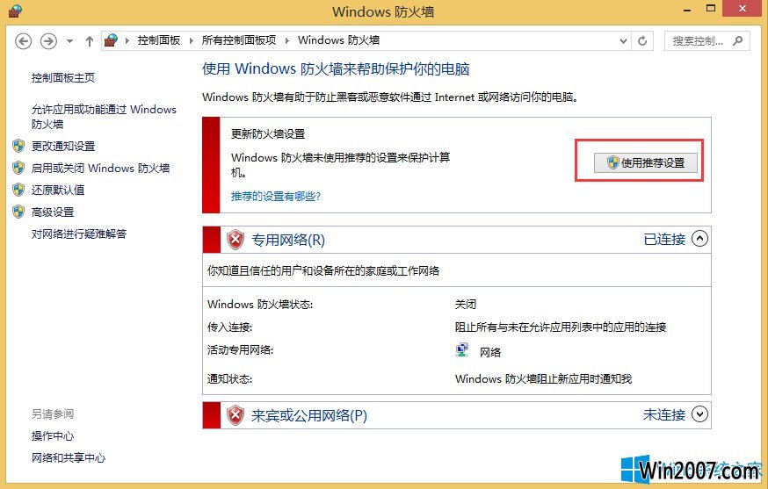The width and height of the screenshot is (768, 489).
Task: Click shield icon beside 启用或关闭 Windows 防火墙
Action: tap(18, 168)
